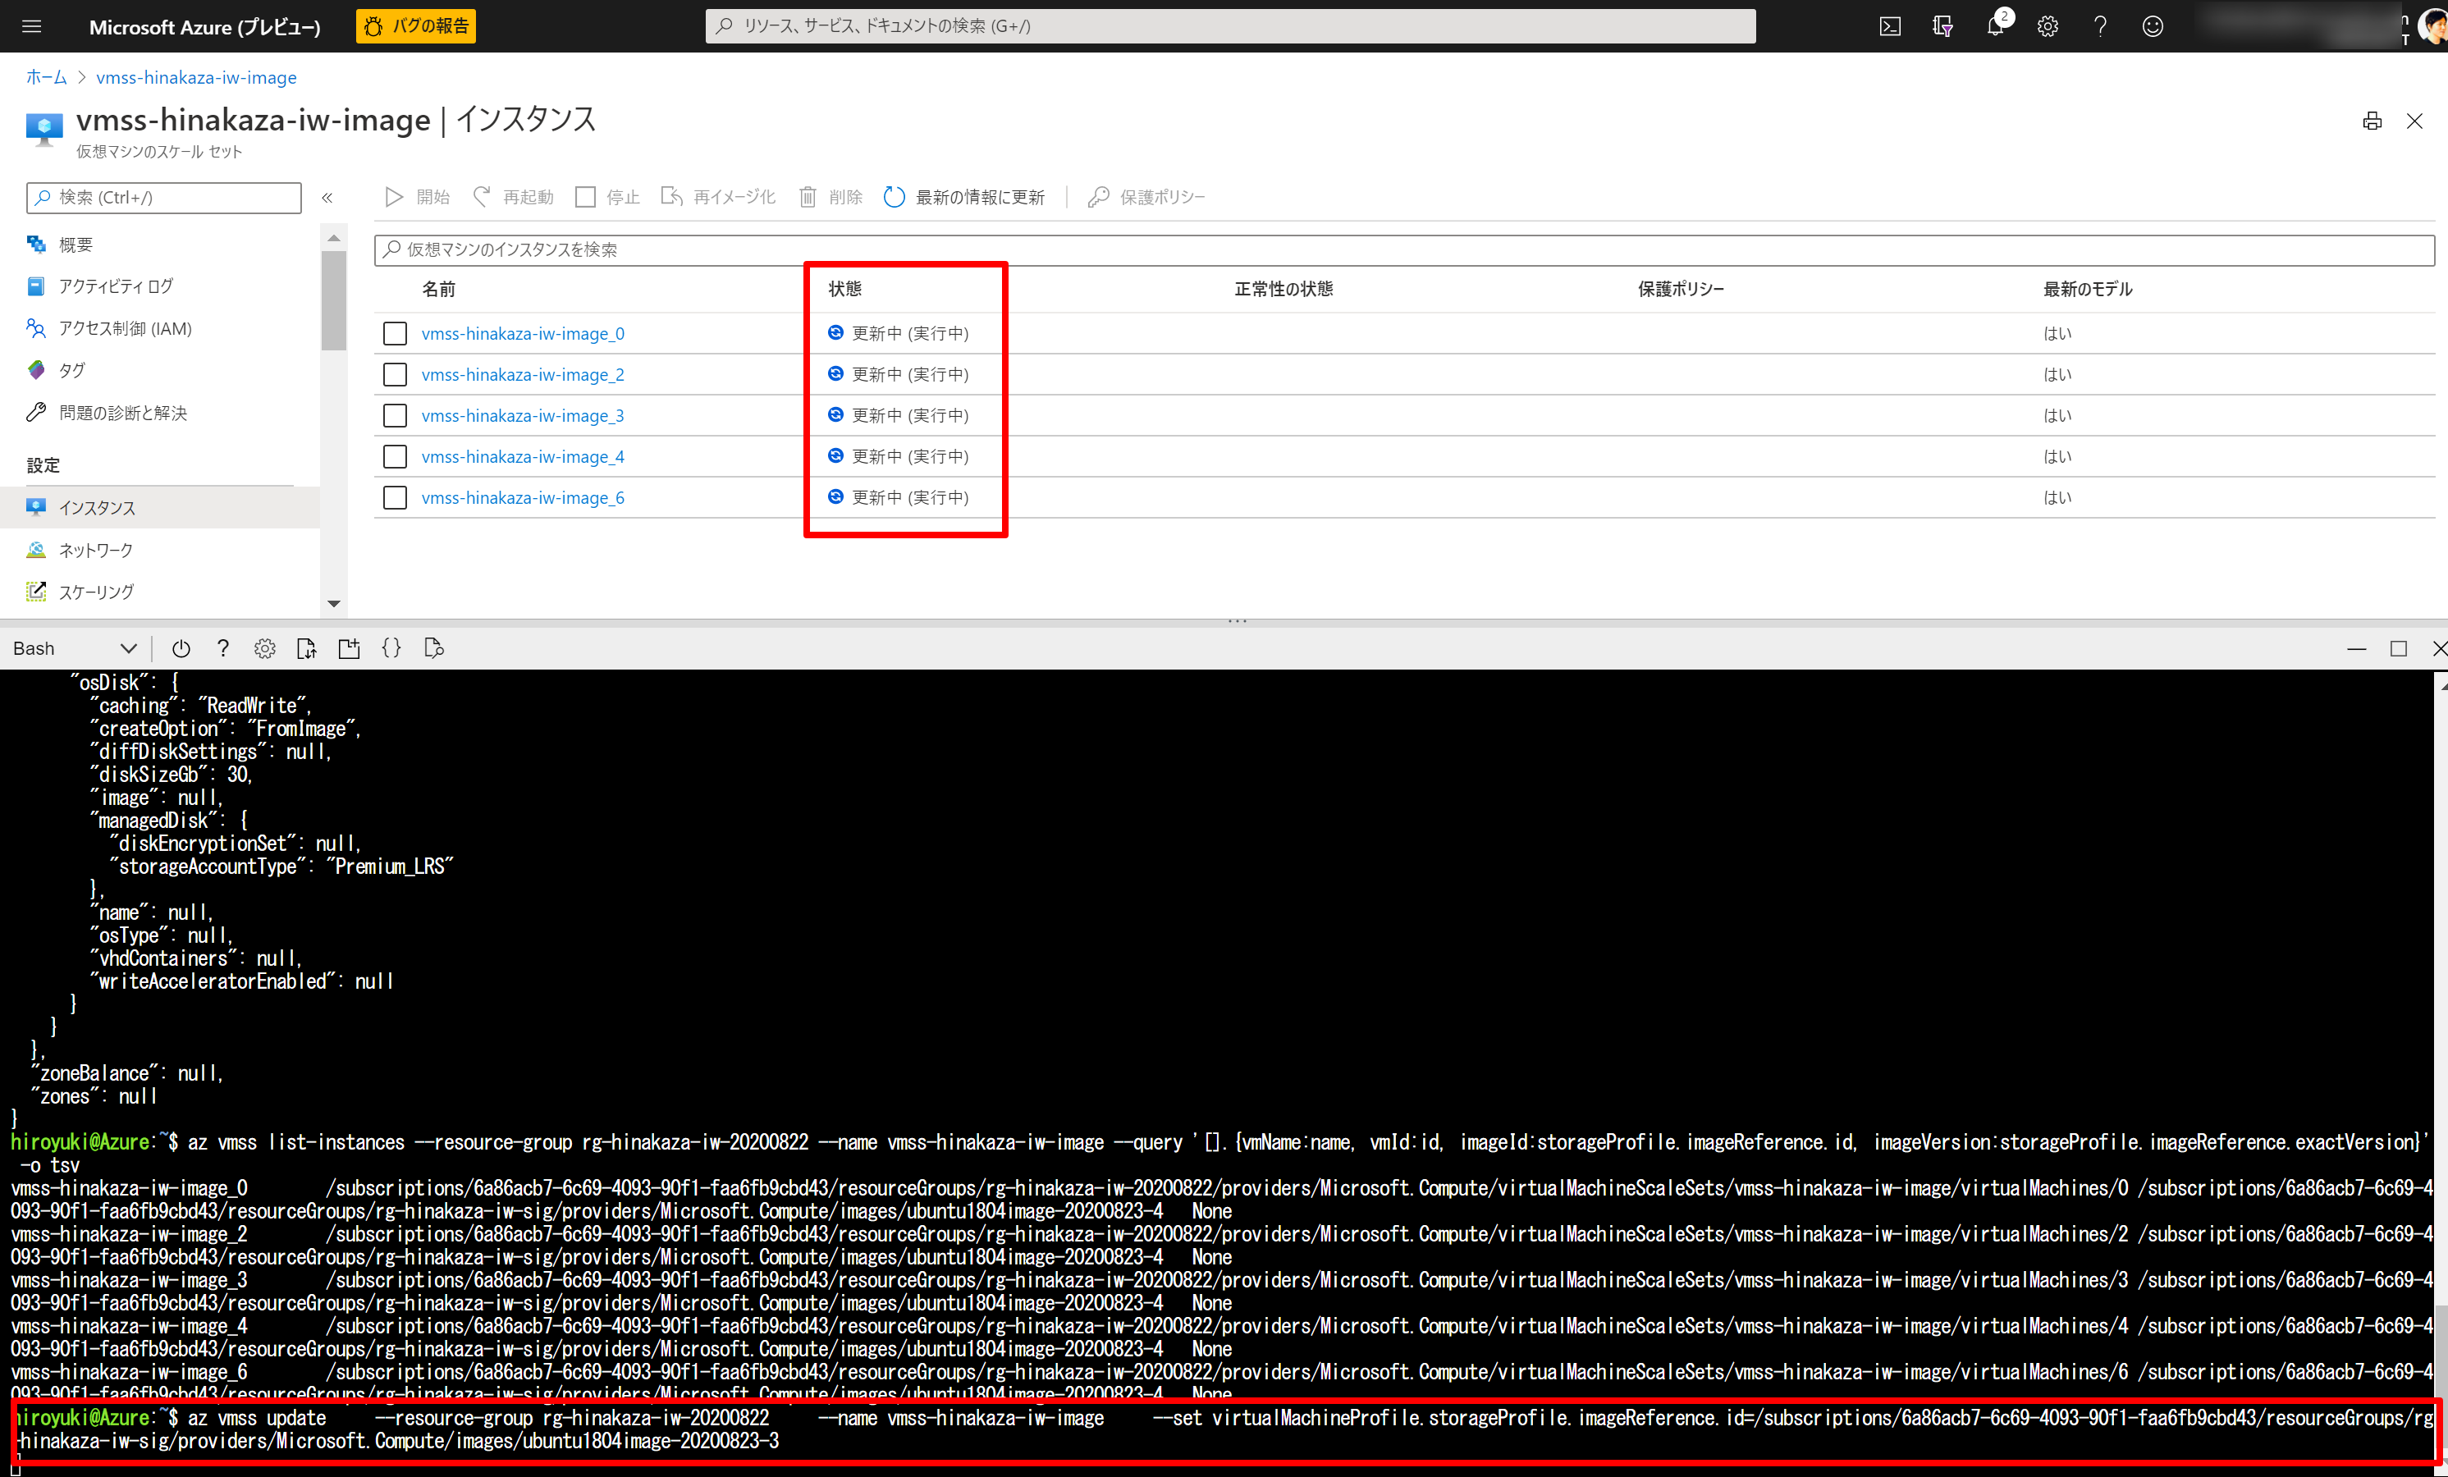The image size is (2448, 1477).
Task: Open the notifications bell icon
Action: click(1995, 27)
